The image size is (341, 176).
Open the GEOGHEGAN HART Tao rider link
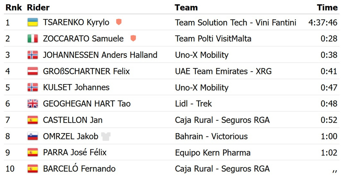pos(87,104)
